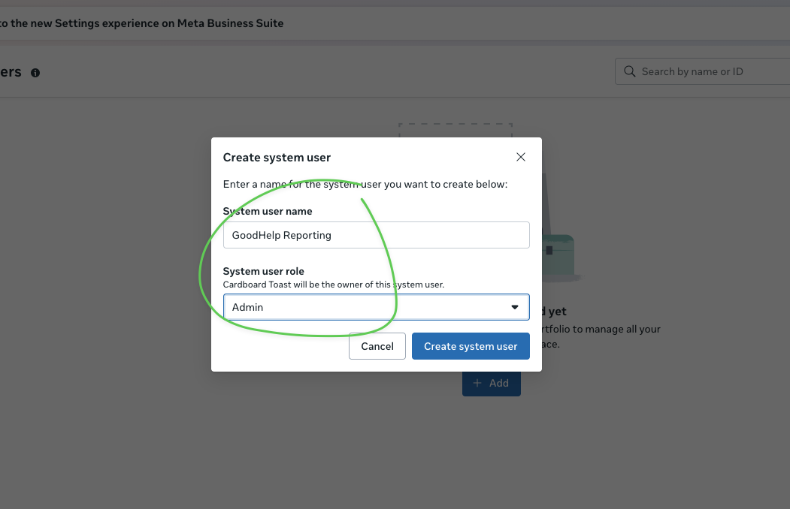Screen dimensions: 790x509
Task: Select the GoodHelp Reporting text in name field
Action: [x=281, y=235]
